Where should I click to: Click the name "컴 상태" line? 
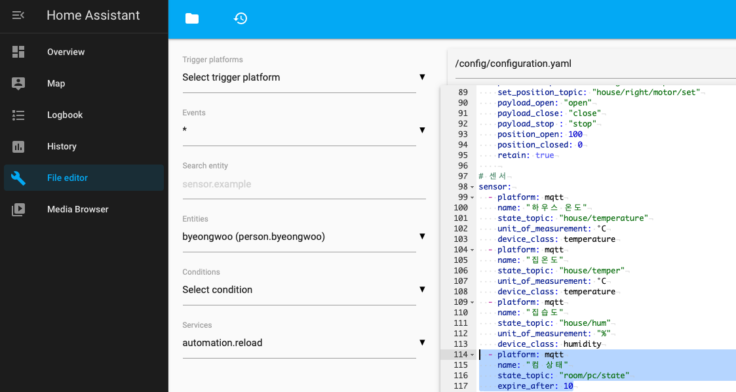pyautogui.click(x=533, y=365)
